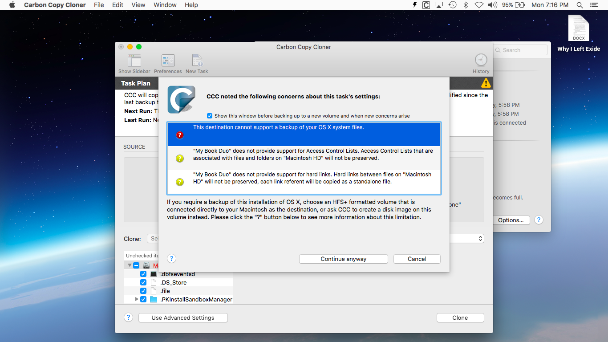Click Continue anyway

click(344, 259)
